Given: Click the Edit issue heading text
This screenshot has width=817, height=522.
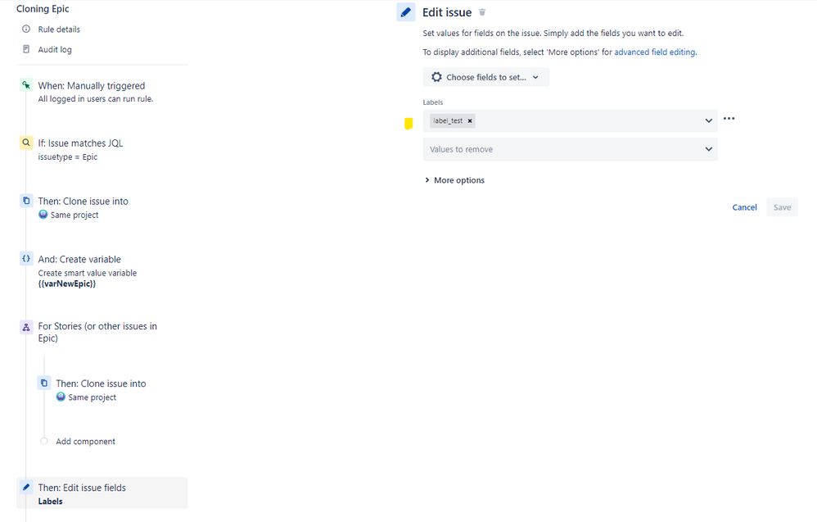Looking at the screenshot, I should [x=447, y=12].
